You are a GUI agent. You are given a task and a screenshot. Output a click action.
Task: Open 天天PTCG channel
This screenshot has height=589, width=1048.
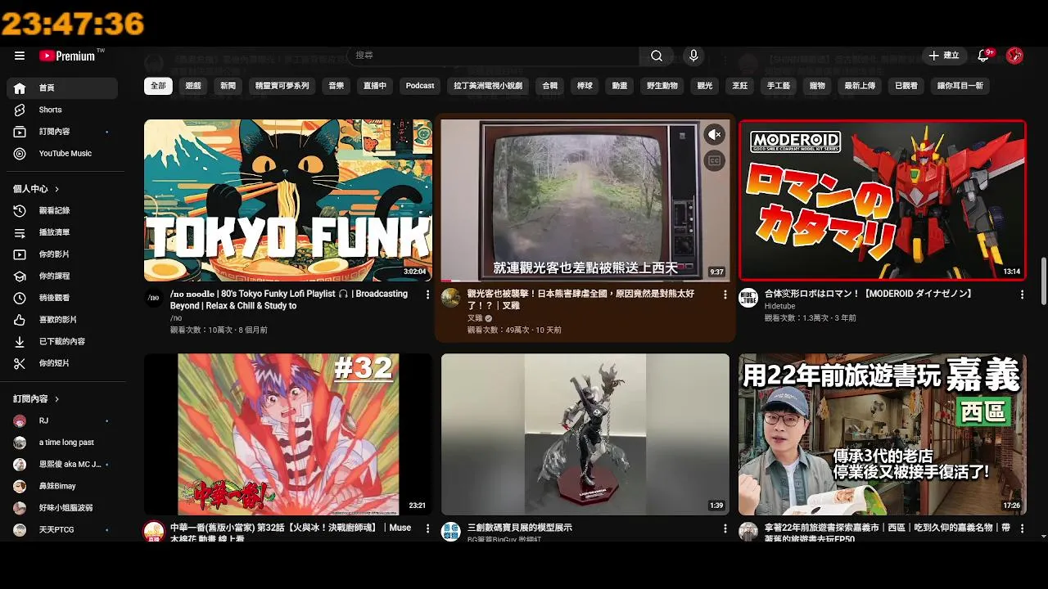coord(62,529)
